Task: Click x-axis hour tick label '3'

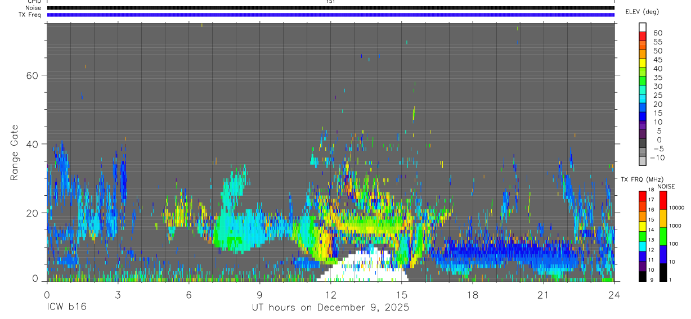Action: 118,294
